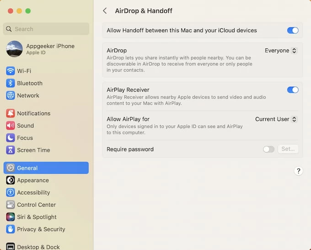This screenshot has height=250, width=311.
Task: Click the Bluetooth sidebar icon
Action: [11, 83]
